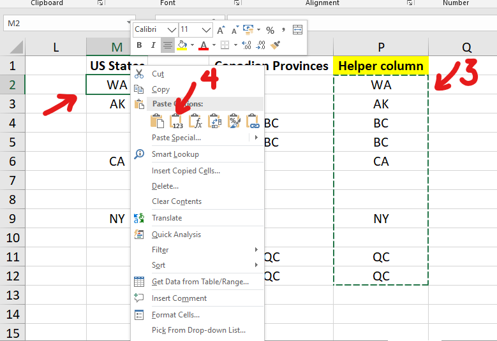Viewport: 497px width, 341px height.
Task: Paste Formulas using the fx clipboard icon
Action: click(196, 121)
